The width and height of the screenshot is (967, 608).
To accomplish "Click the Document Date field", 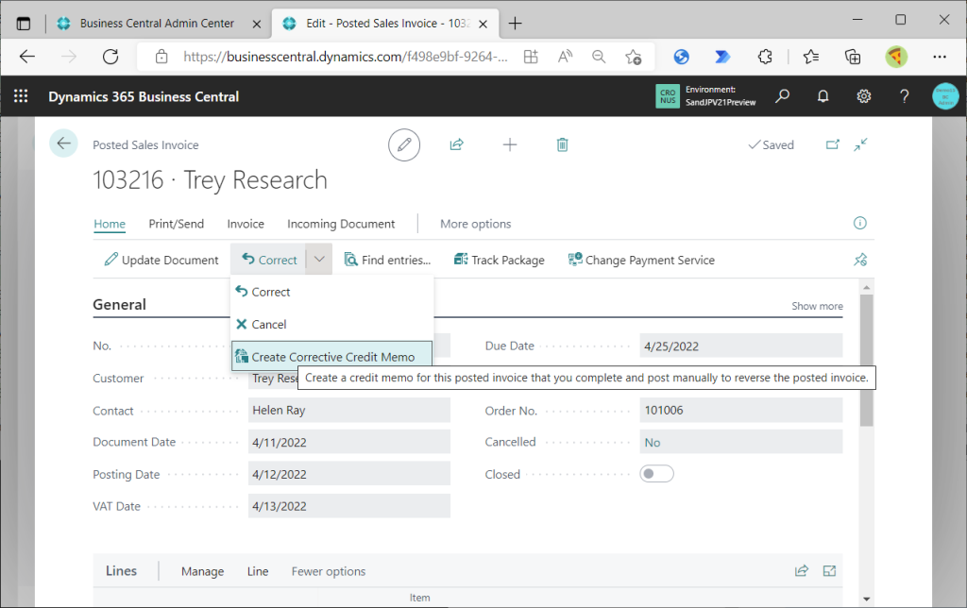I will click(x=349, y=442).
